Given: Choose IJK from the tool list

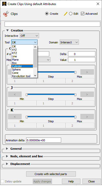Looking at the screenshot, I should [x=22, y=46].
